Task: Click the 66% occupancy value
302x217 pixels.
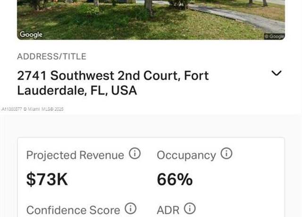Action: [175, 179]
